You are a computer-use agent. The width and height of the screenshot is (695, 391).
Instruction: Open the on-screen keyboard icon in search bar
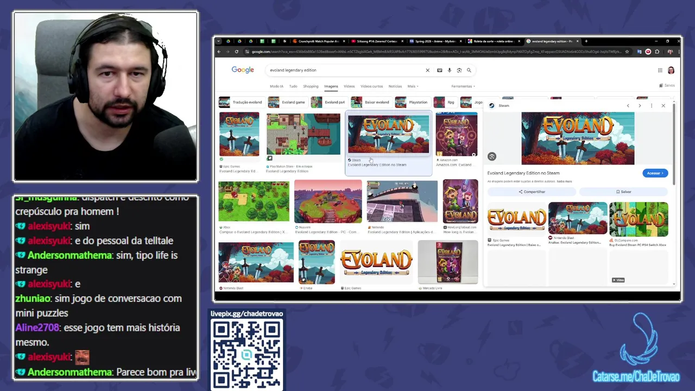(x=439, y=70)
